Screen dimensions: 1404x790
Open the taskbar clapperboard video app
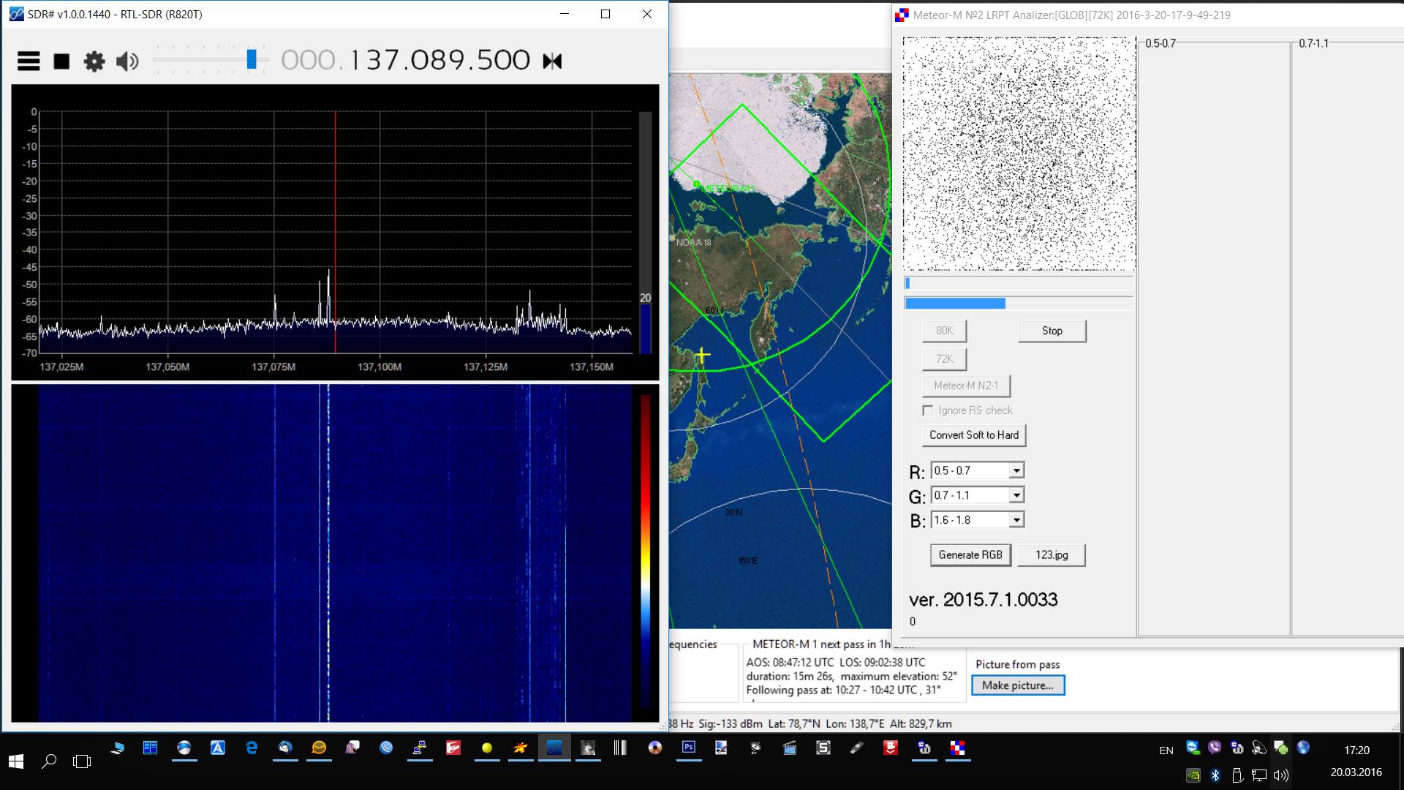click(789, 748)
